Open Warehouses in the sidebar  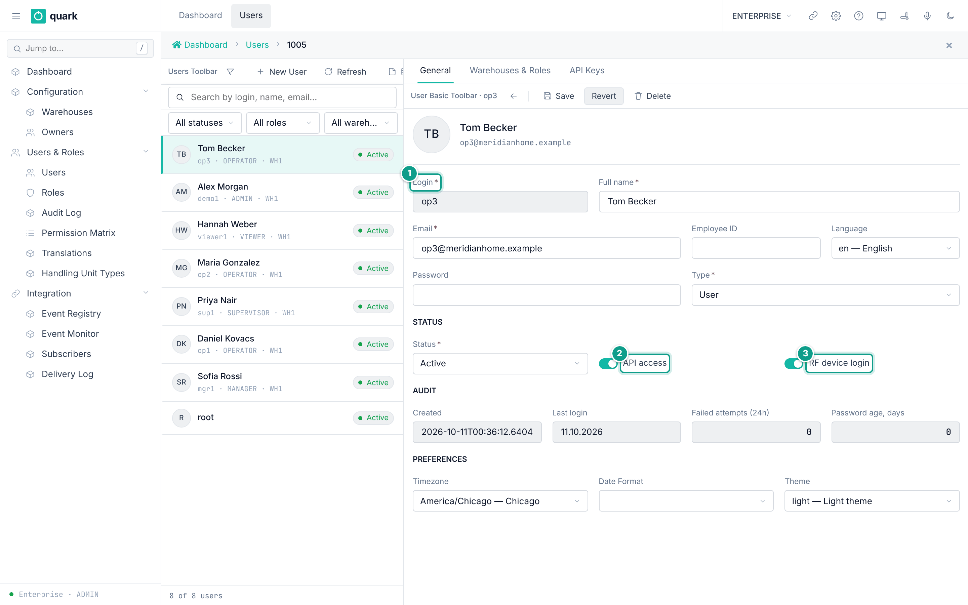[67, 112]
